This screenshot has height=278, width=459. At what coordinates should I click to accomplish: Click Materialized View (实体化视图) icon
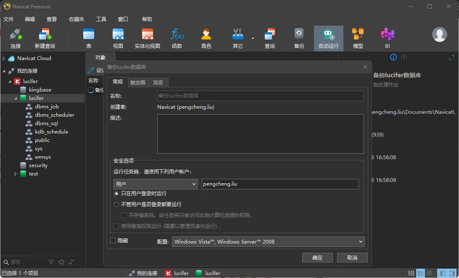coord(147,38)
